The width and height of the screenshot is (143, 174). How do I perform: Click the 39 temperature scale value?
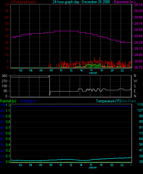[141, 156]
